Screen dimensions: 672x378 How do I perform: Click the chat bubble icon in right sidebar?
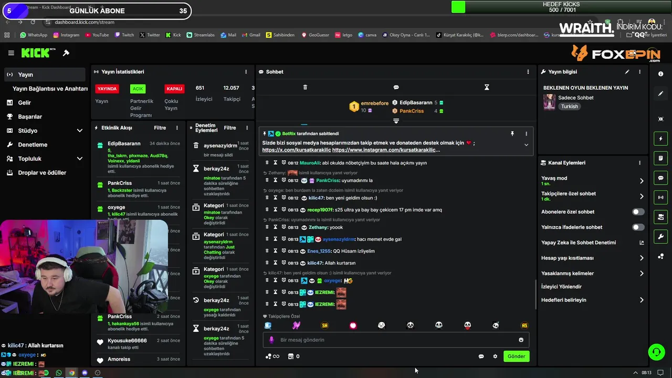(x=660, y=178)
